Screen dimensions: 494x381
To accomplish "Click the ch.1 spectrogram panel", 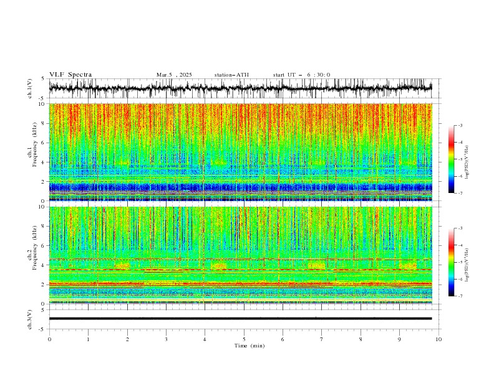I will (x=240, y=152).
